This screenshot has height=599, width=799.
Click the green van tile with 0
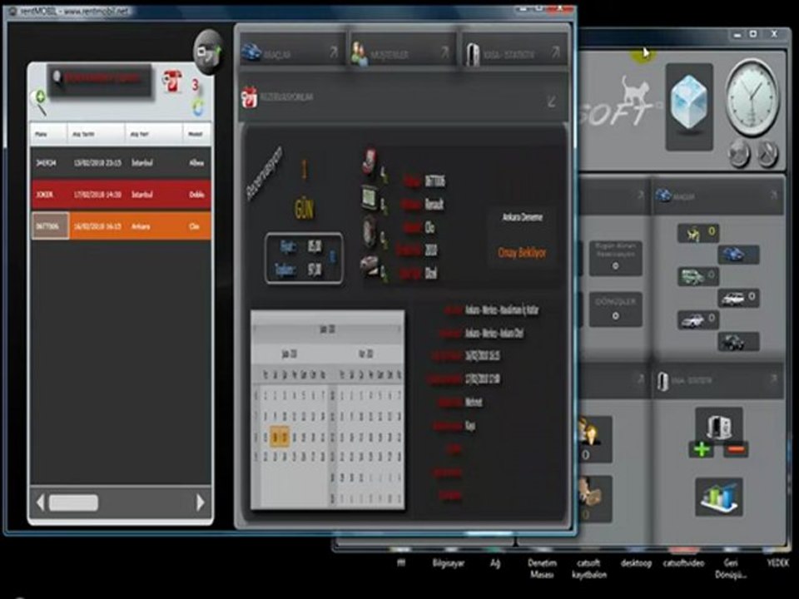click(697, 276)
